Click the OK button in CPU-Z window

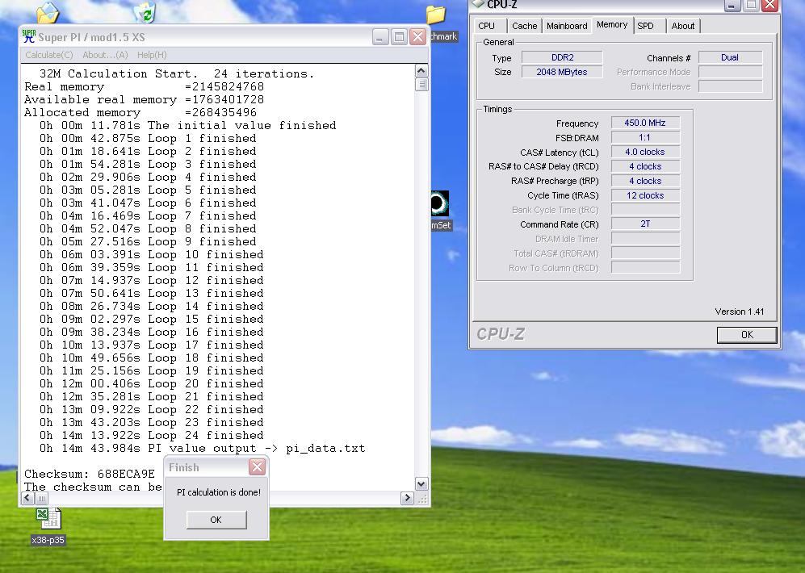pos(747,334)
